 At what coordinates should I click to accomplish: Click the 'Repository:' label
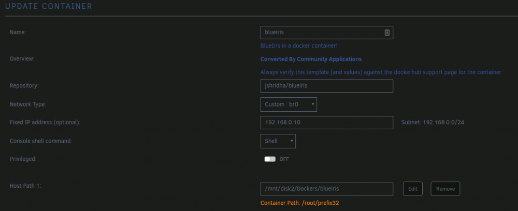pos(24,86)
